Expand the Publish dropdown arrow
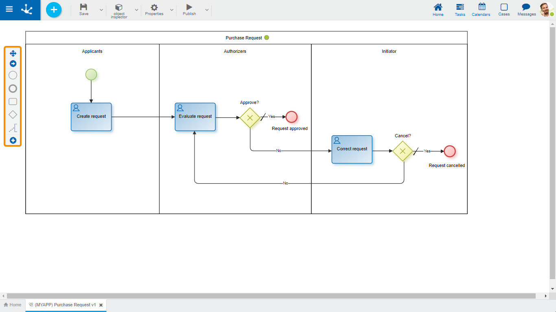 pyautogui.click(x=207, y=10)
